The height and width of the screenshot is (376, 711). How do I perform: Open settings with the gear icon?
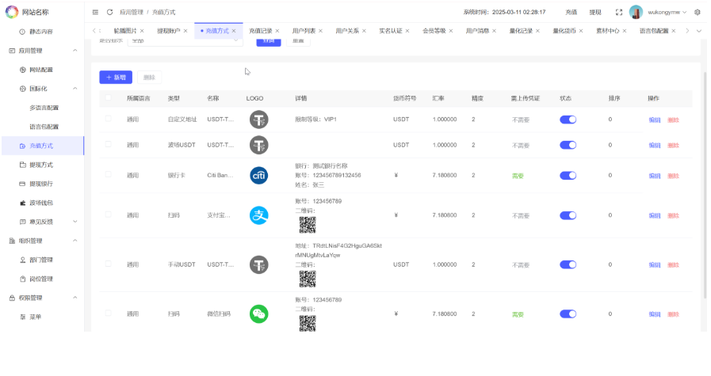click(x=698, y=12)
